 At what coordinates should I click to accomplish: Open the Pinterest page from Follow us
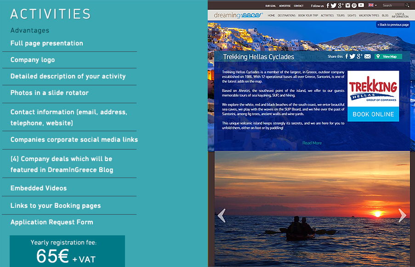click(x=354, y=6)
